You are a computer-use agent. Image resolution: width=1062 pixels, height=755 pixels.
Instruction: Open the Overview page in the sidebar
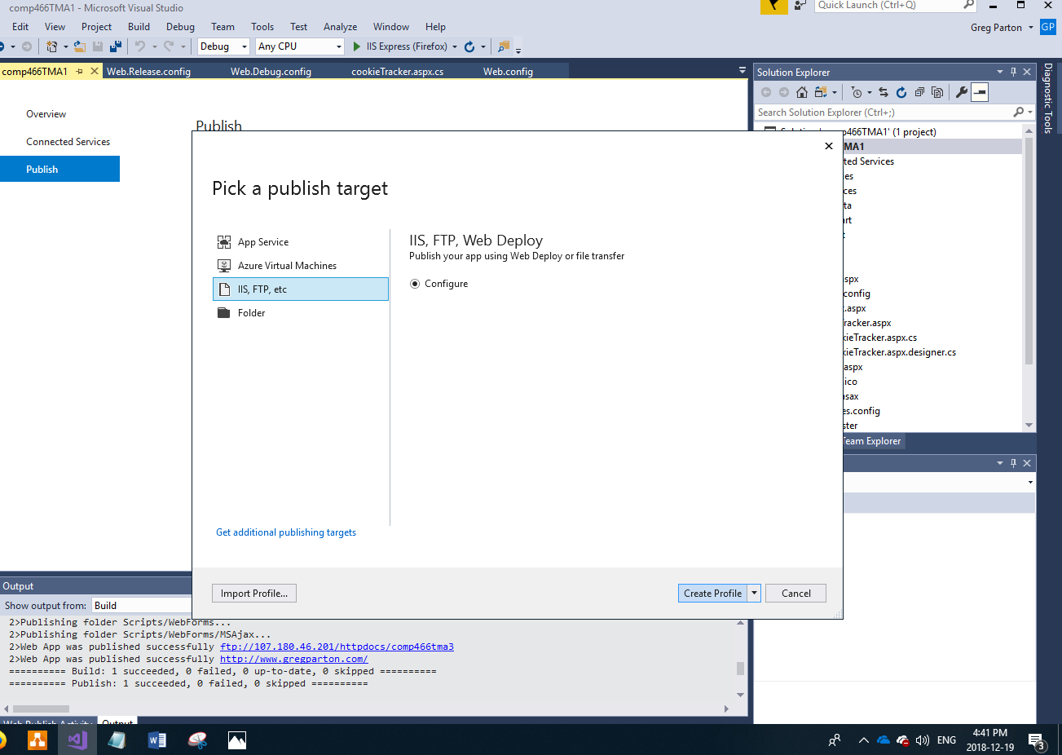46,114
